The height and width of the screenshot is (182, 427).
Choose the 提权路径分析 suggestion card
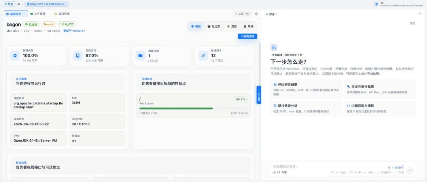pos(306,108)
